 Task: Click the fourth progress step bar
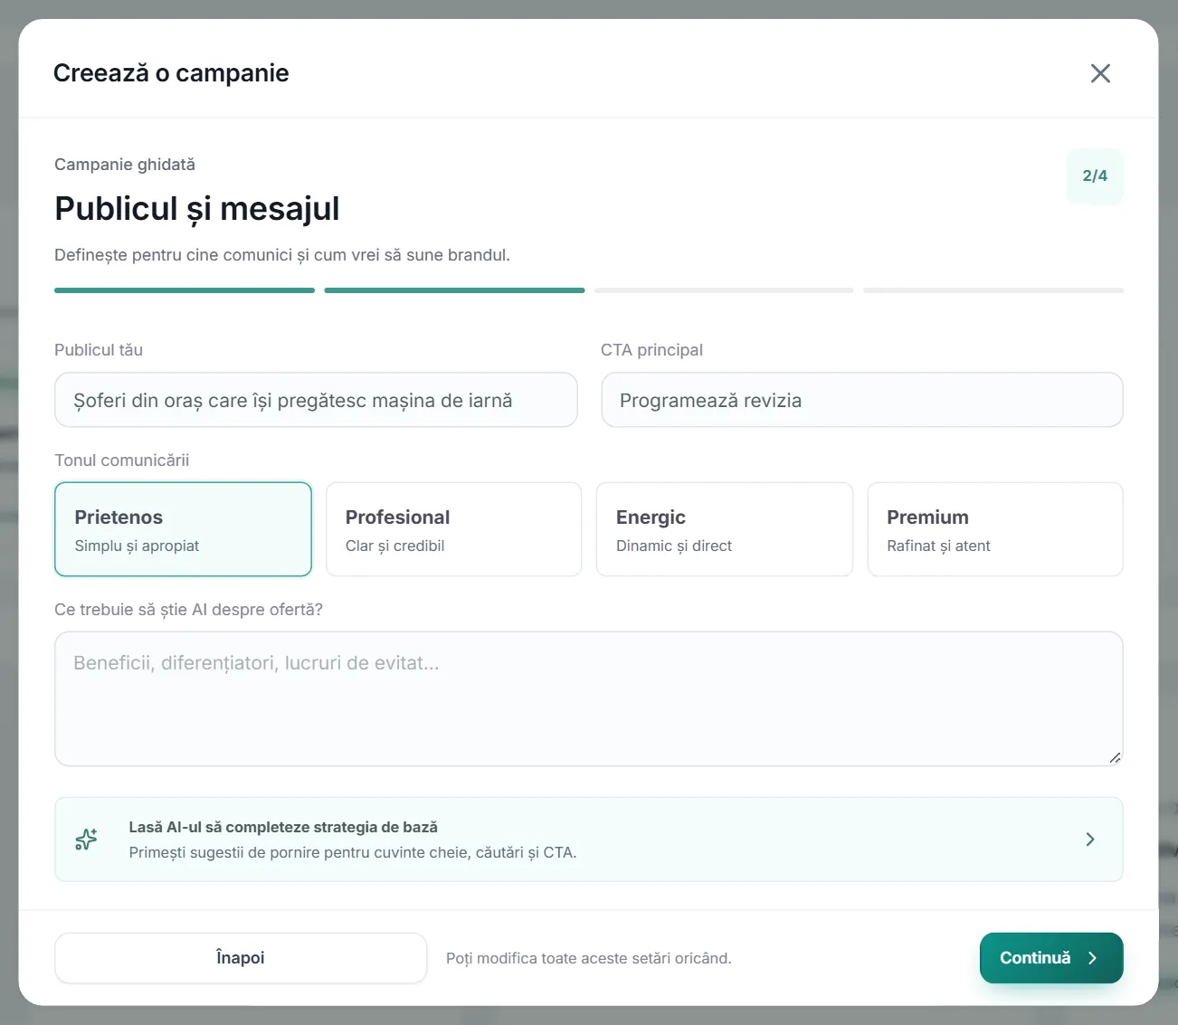[993, 290]
